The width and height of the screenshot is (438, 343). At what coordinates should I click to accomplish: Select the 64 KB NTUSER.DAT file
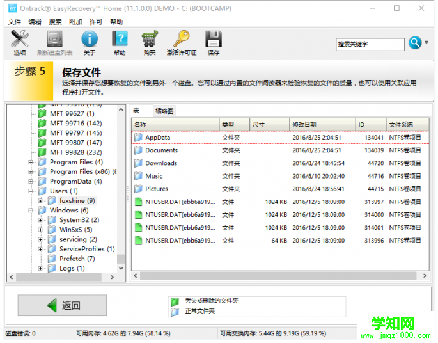tap(280, 241)
